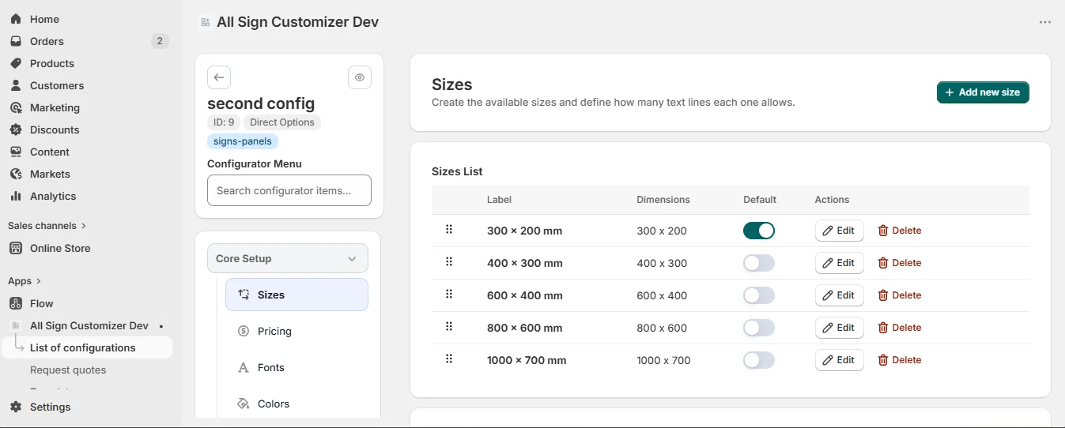Click the Marketing target icon
1065x428 pixels.
coord(16,107)
